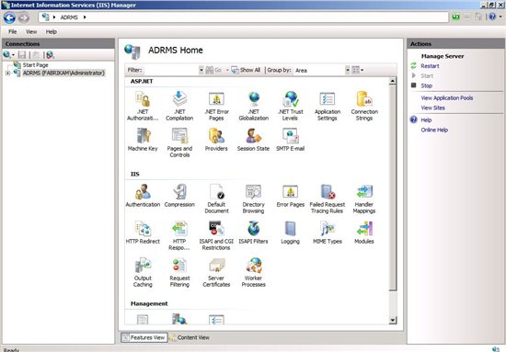Open Request Filtering feature
The width and height of the screenshot is (506, 352).
click(x=179, y=272)
